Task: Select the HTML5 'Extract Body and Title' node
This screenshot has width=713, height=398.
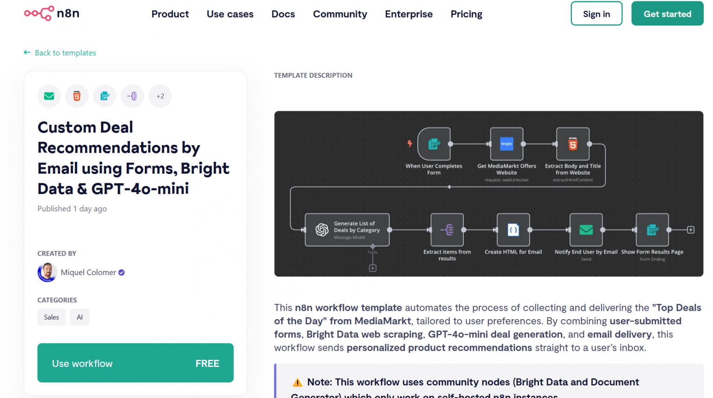Action: [573, 144]
